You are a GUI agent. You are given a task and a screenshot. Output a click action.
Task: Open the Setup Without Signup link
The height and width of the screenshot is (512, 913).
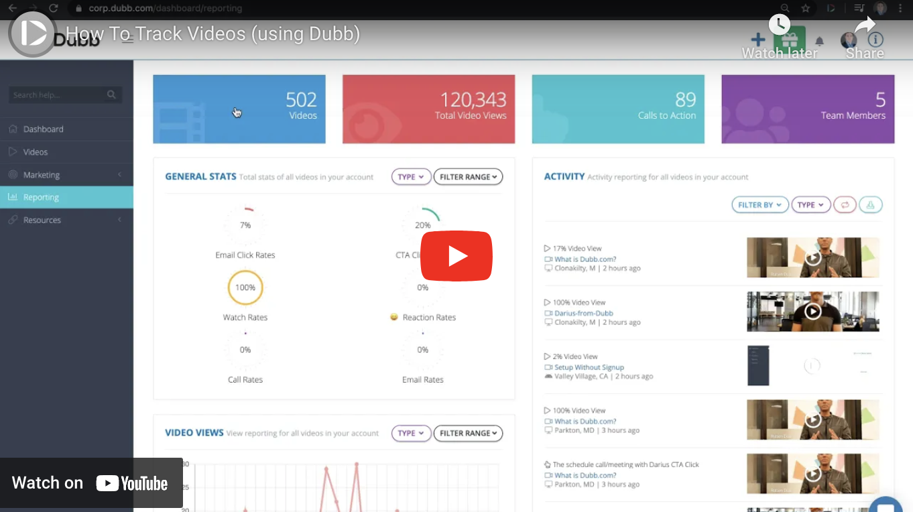click(589, 367)
